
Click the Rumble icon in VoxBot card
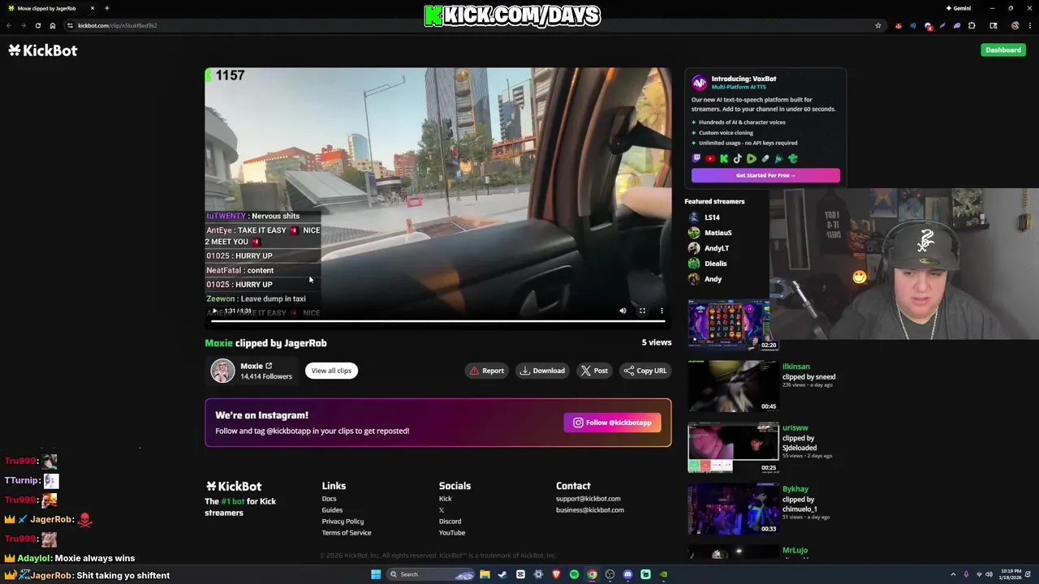coord(752,159)
